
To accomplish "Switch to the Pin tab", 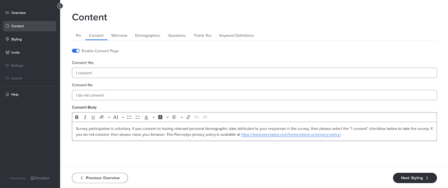I will pos(78,36).
